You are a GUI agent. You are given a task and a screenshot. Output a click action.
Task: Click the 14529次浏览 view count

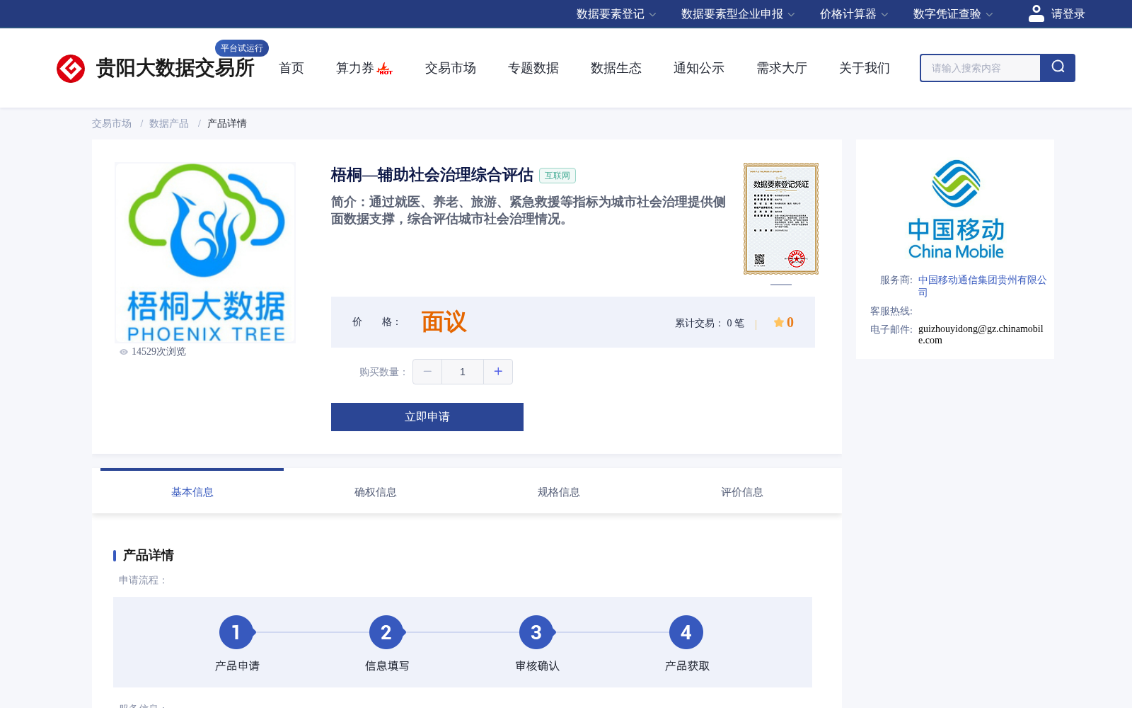pyautogui.click(x=158, y=352)
